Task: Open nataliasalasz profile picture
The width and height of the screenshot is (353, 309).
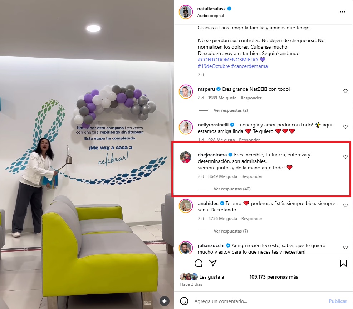Action: coord(186,12)
